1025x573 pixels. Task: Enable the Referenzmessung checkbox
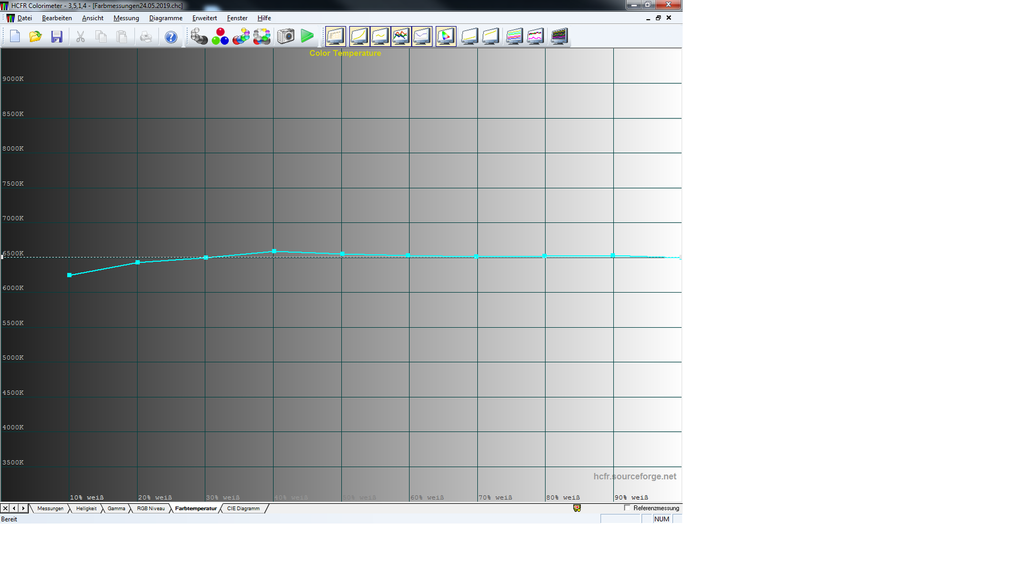coord(627,508)
